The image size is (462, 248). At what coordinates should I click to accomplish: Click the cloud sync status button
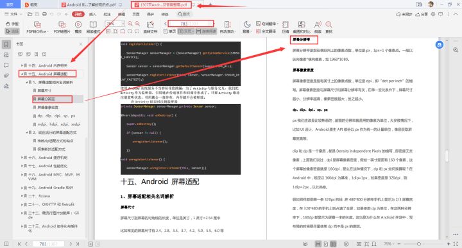click(404, 14)
